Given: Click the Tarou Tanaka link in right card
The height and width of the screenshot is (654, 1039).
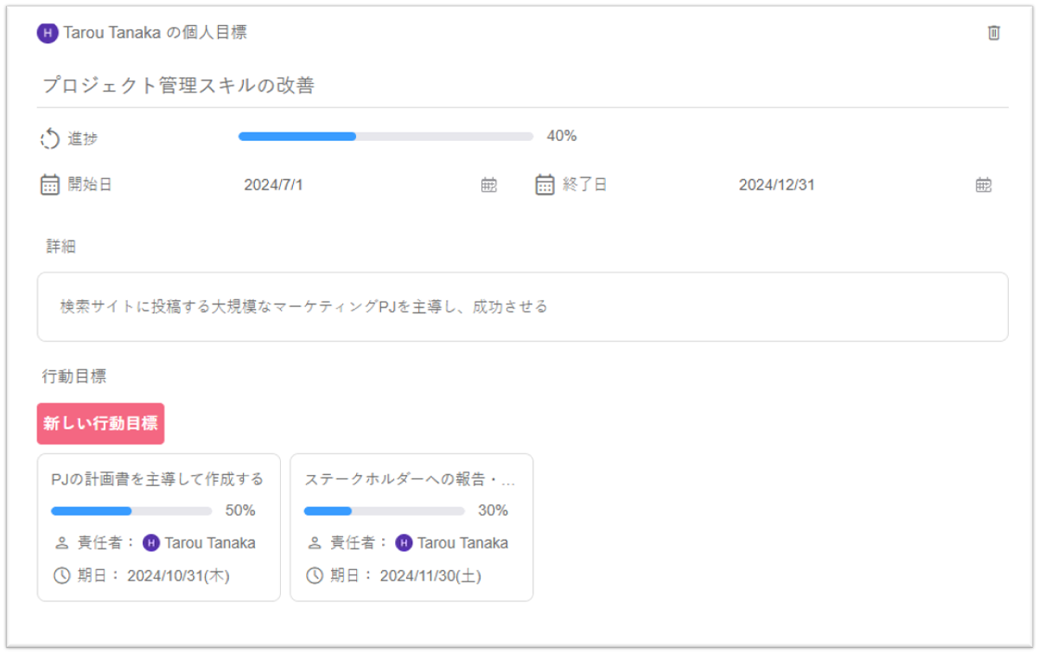Looking at the screenshot, I should (462, 542).
